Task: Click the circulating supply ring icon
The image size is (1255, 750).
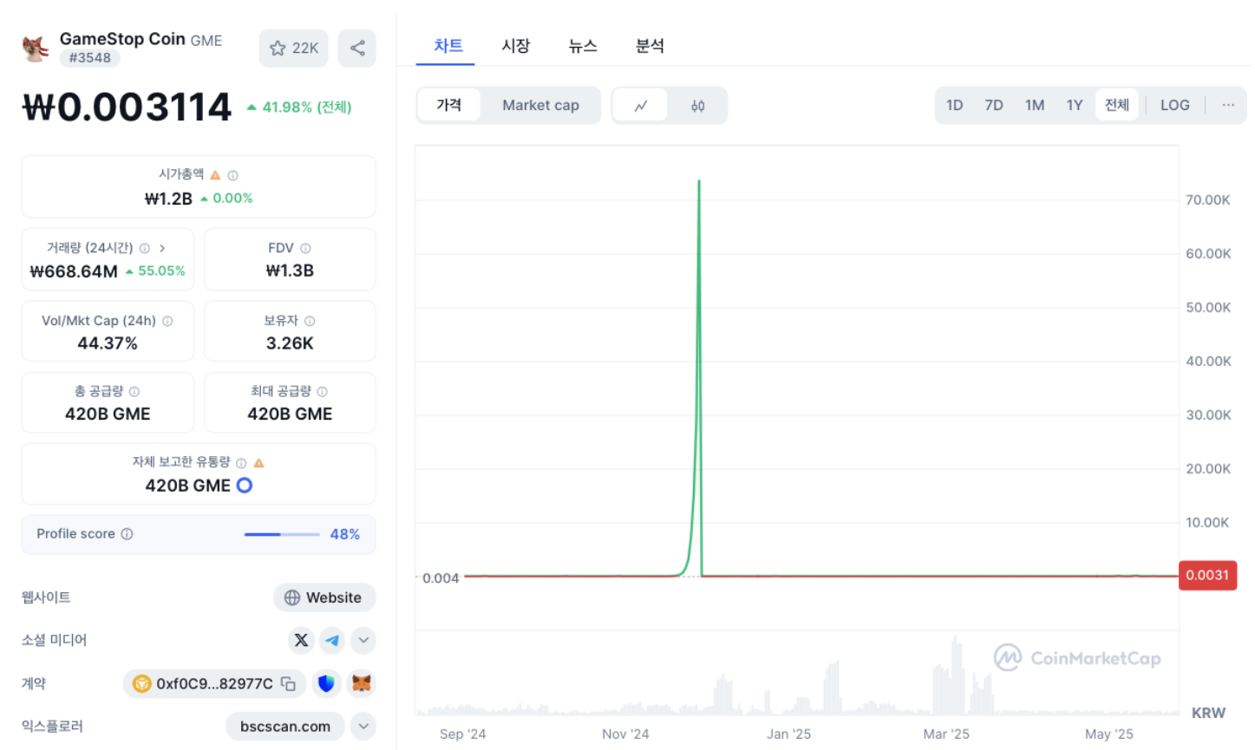Action: click(x=245, y=486)
